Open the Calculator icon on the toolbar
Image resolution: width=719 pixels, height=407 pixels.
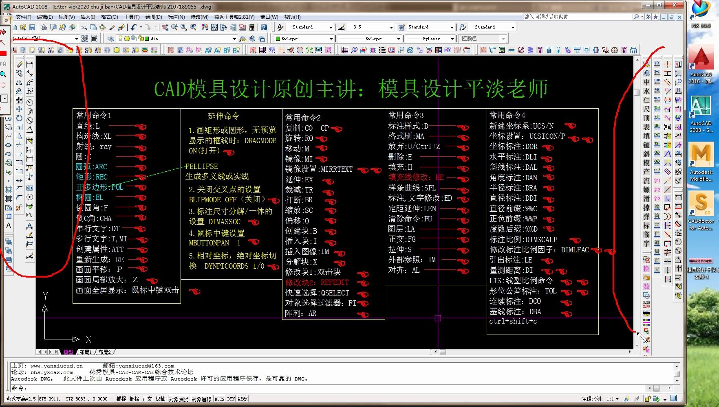252,27
